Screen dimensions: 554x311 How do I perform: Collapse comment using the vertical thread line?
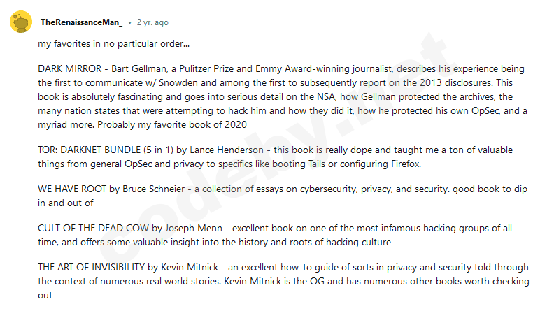(x=21, y=175)
